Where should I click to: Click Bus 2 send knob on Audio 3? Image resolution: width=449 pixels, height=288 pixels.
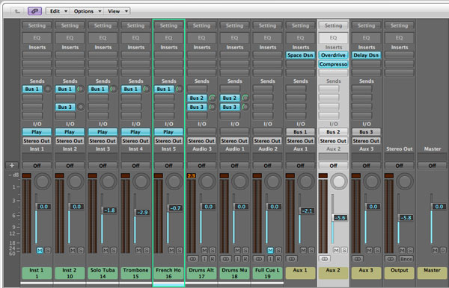(x=213, y=98)
